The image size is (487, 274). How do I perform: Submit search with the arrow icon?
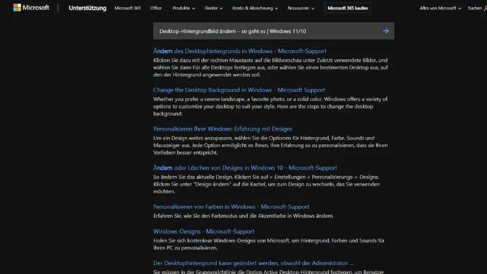point(386,31)
